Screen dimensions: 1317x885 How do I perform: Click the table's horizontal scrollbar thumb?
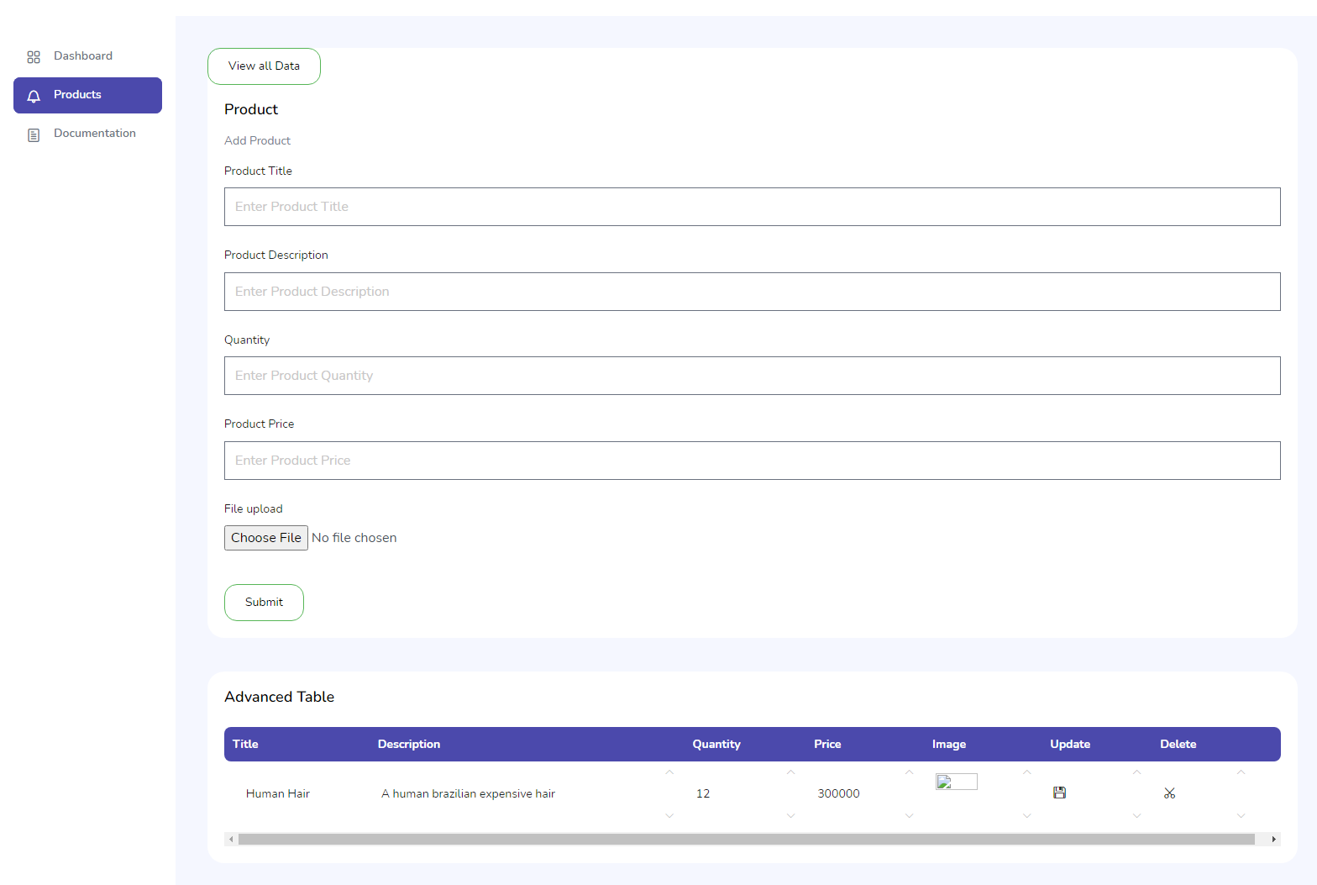[x=746, y=839]
